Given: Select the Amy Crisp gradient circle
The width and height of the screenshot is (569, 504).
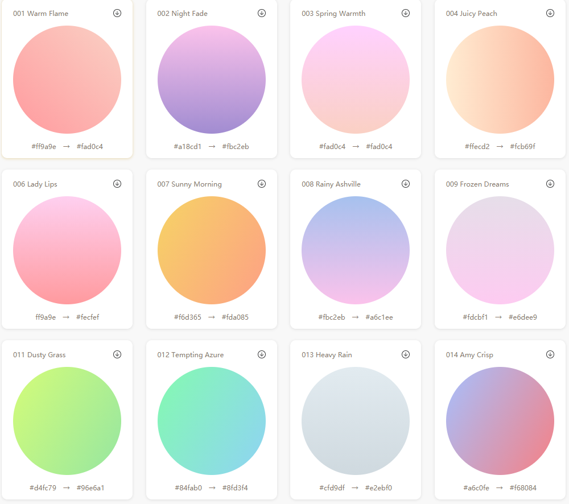Looking at the screenshot, I should pos(500,421).
